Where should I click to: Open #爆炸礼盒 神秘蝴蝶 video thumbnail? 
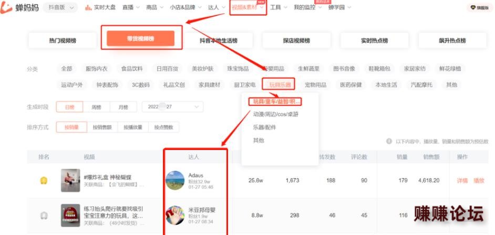pos(70,180)
